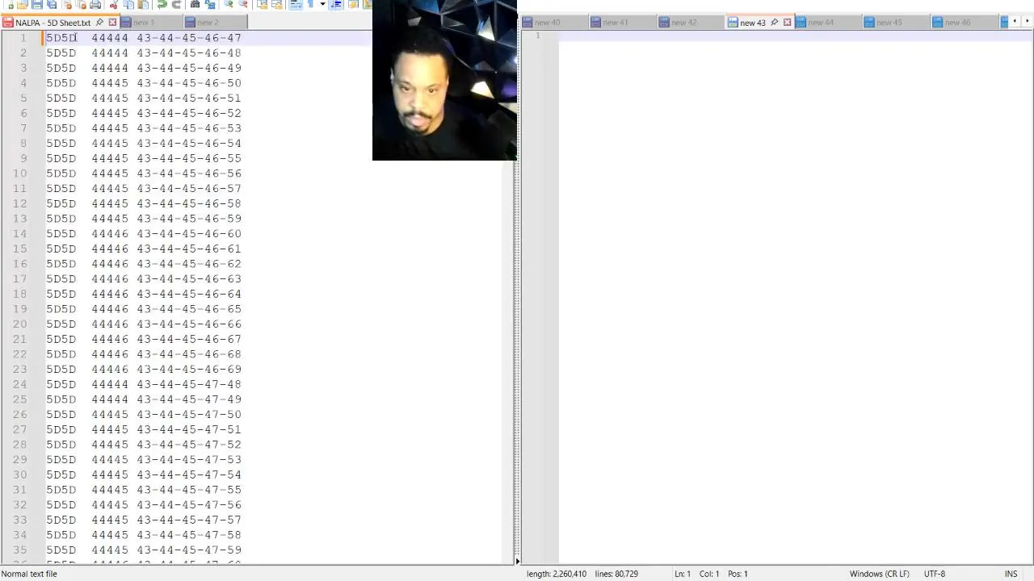Click the Windows (CR LF) line ending status

pyautogui.click(x=879, y=574)
